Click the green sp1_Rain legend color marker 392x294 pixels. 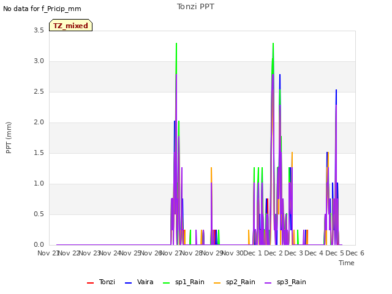[x=166, y=283]
